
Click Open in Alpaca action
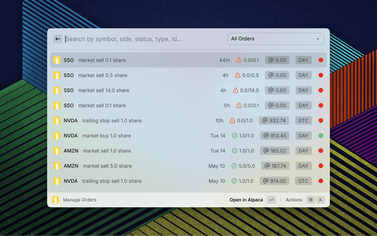[246, 200]
